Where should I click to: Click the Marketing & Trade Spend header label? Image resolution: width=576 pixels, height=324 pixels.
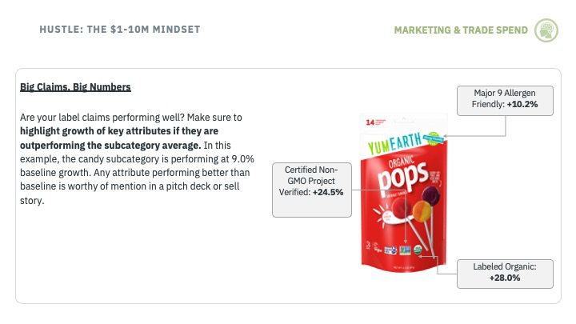coord(461,30)
